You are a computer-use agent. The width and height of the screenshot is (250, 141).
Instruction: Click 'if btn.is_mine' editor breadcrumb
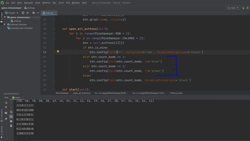click(176, 93)
